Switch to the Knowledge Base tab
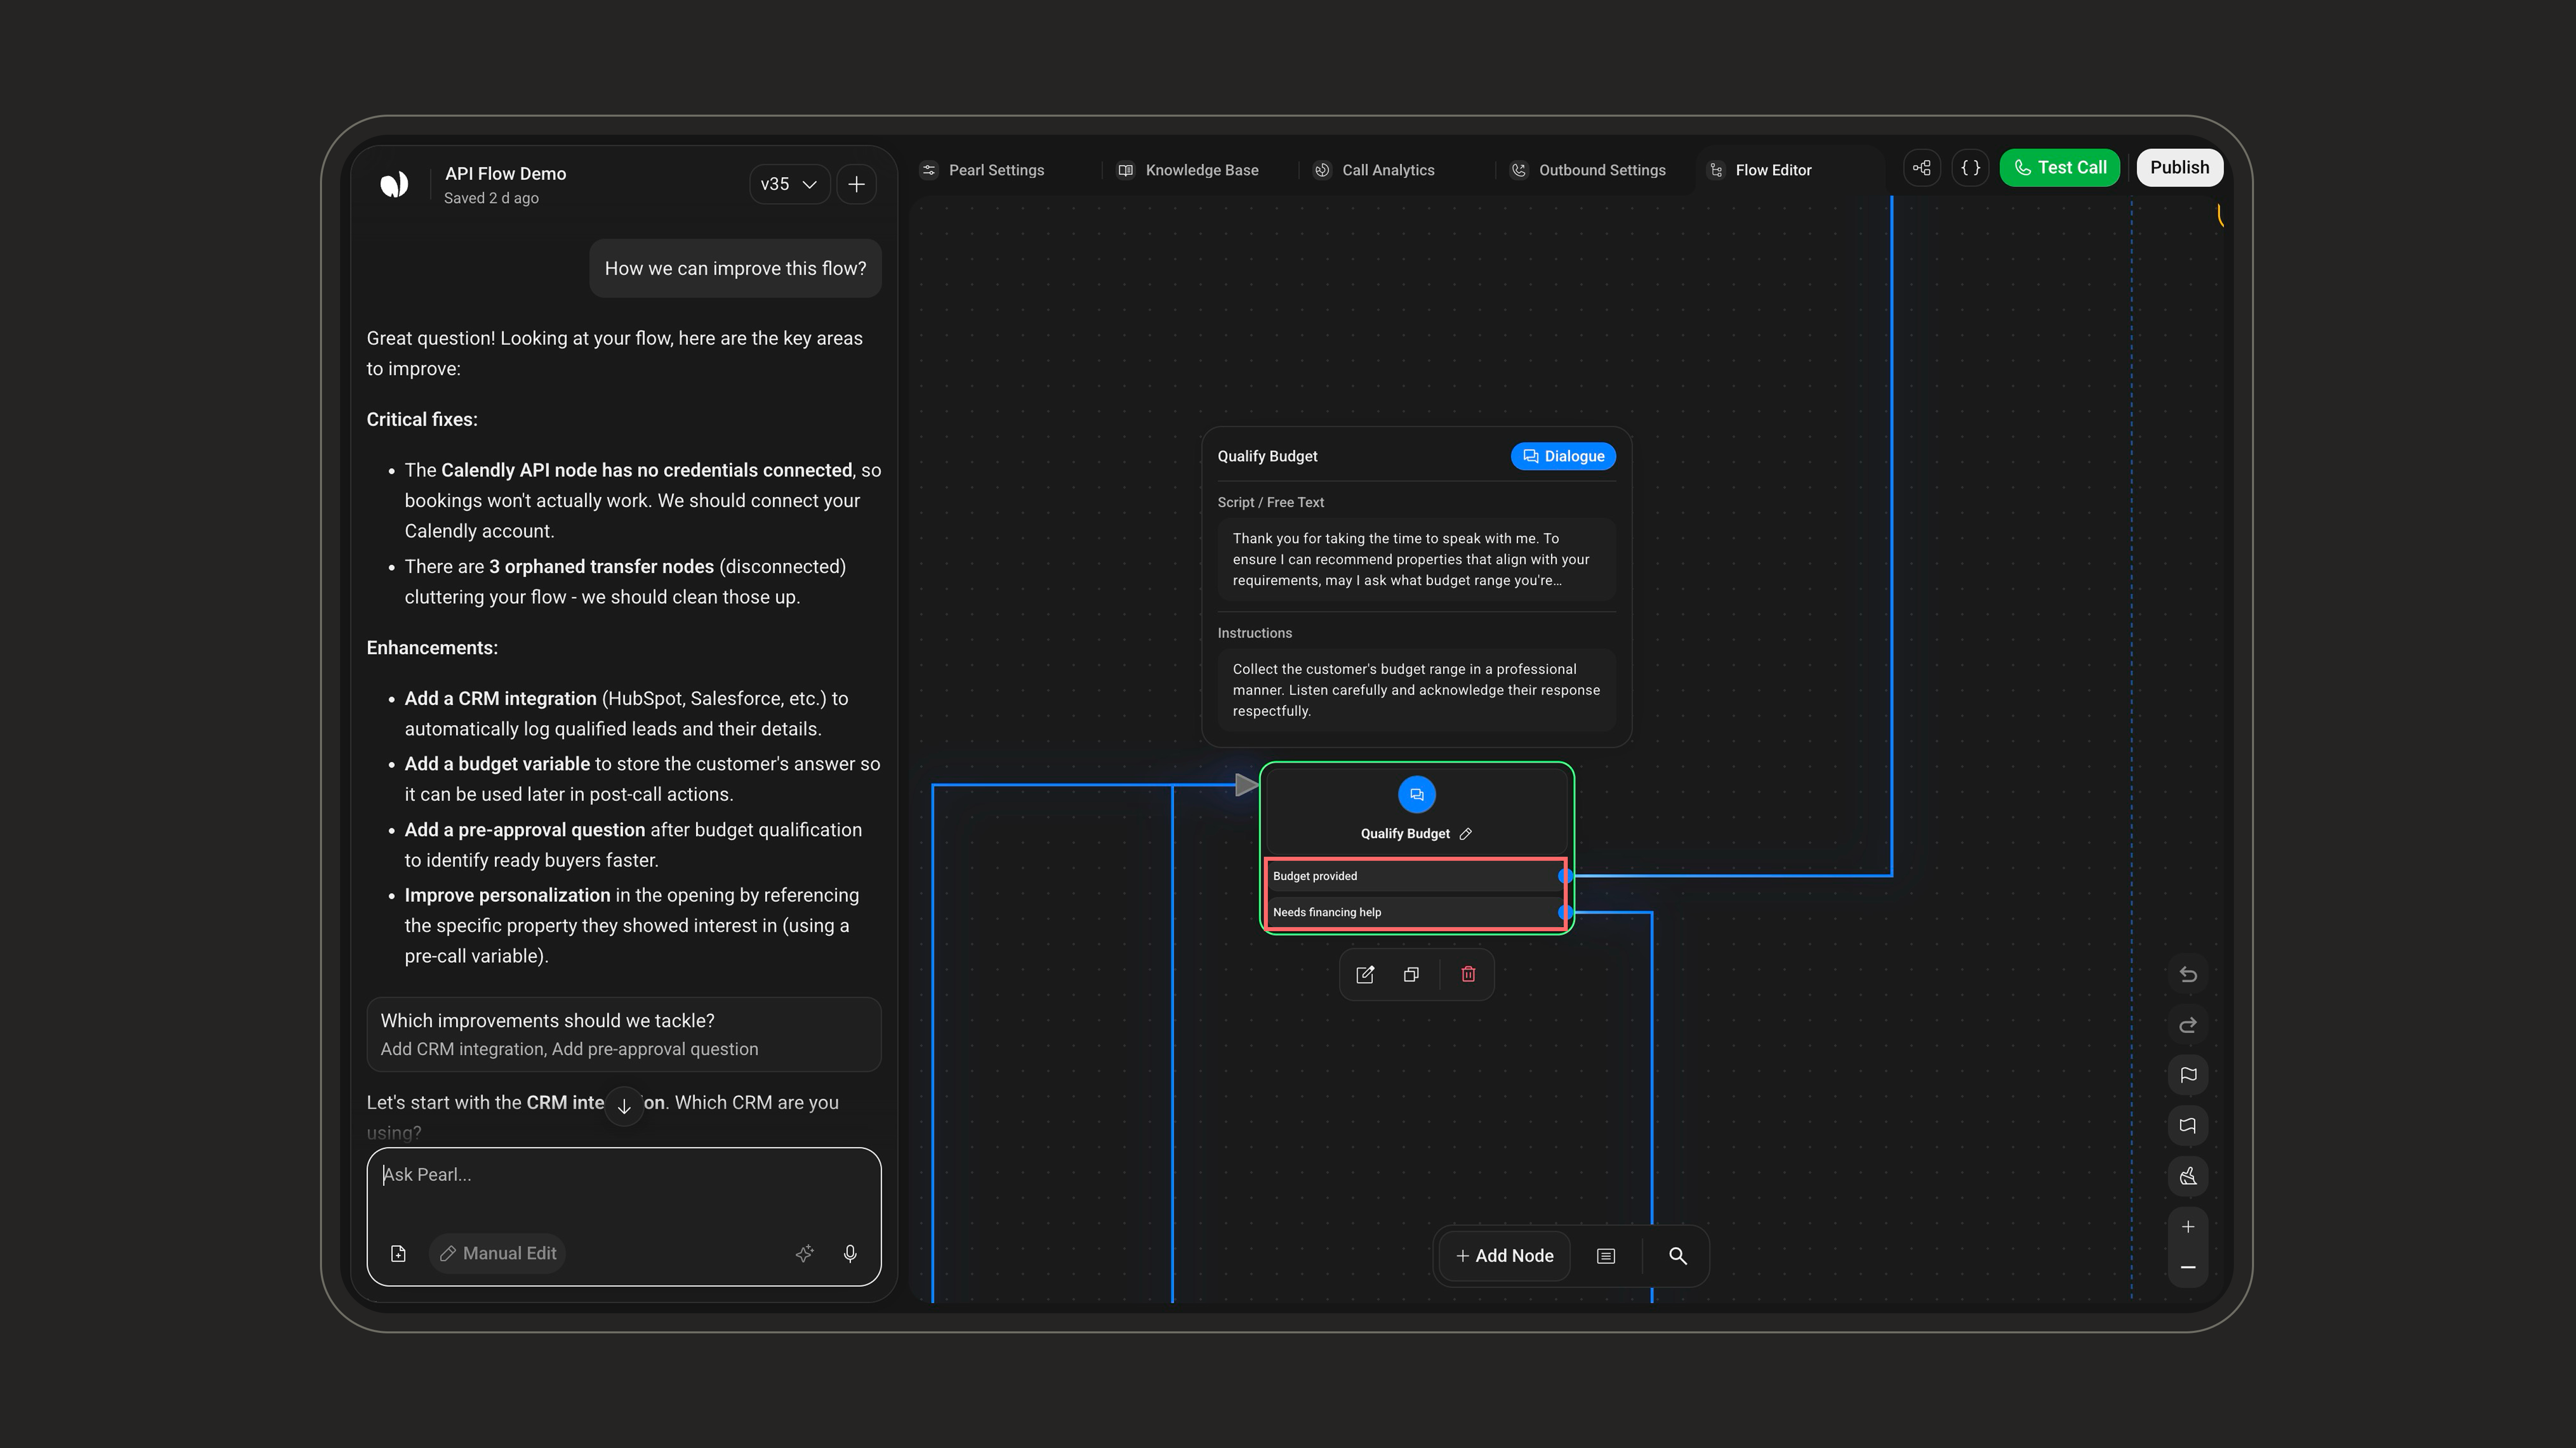Viewport: 2576px width, 1448px height. pos(1189,170)
